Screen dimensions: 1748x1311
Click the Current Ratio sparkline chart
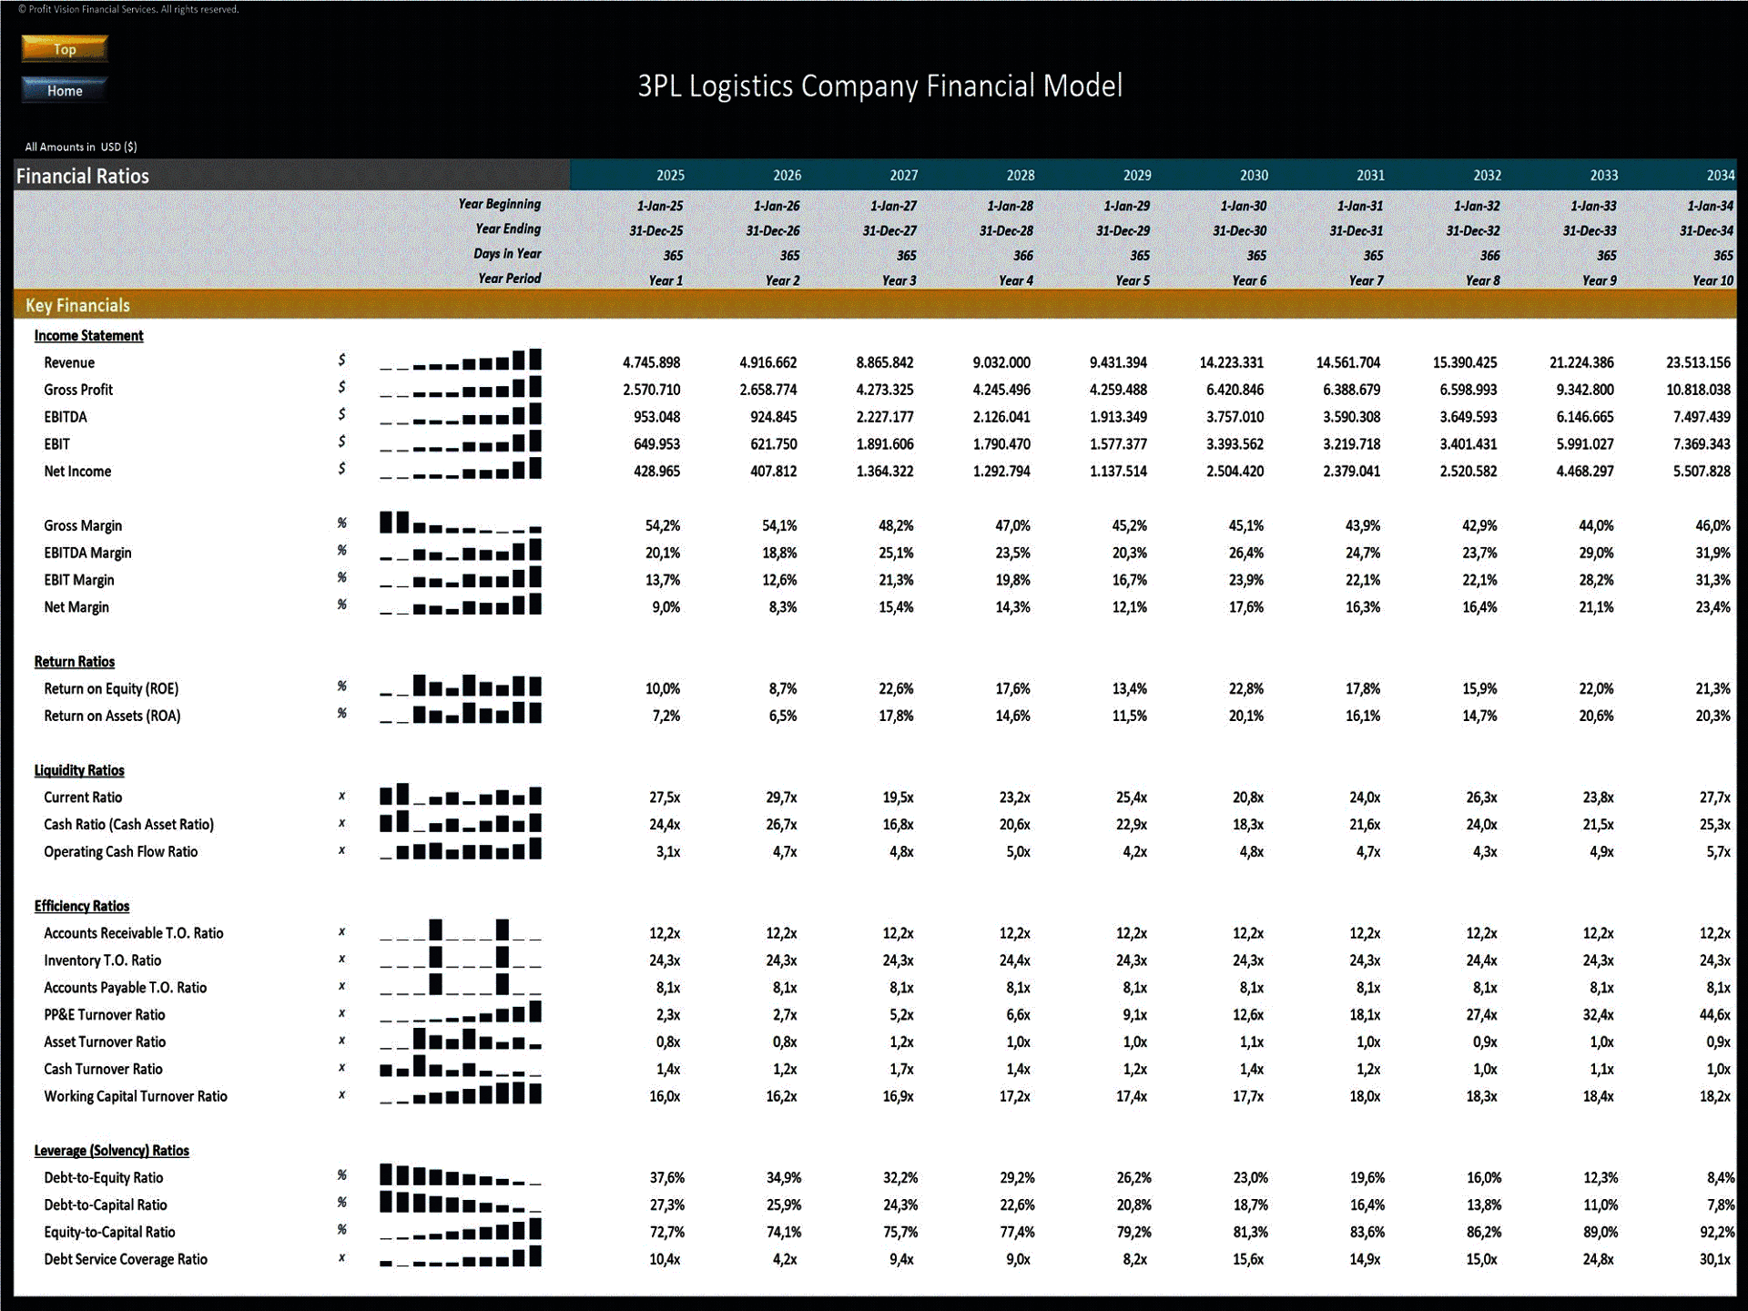coord(461,795)
